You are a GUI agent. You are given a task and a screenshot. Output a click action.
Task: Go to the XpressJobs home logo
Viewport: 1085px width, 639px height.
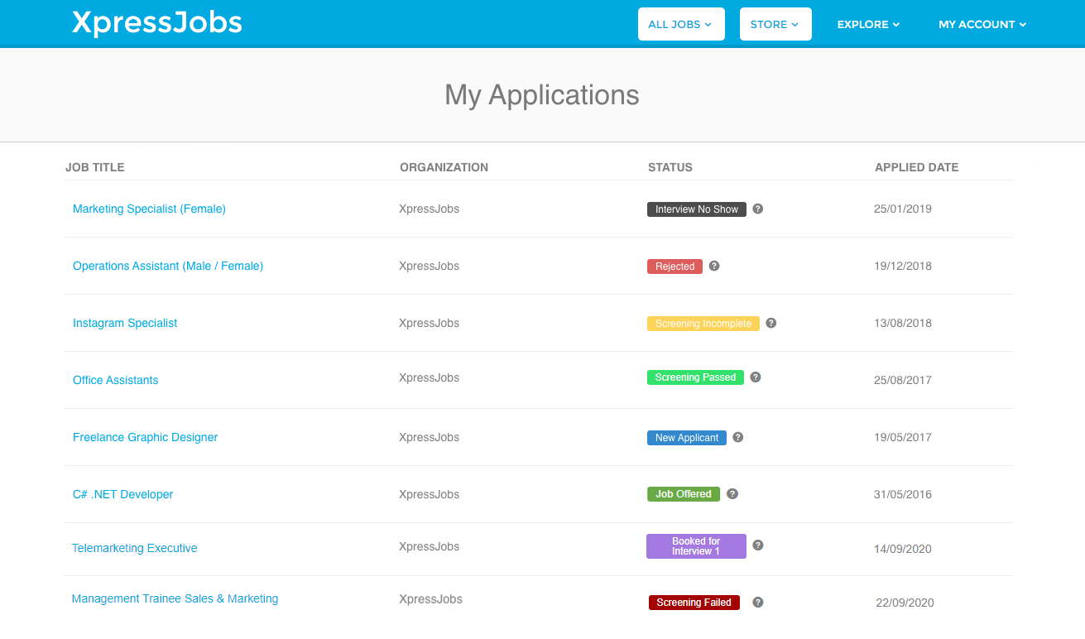(x=157, y=22)
